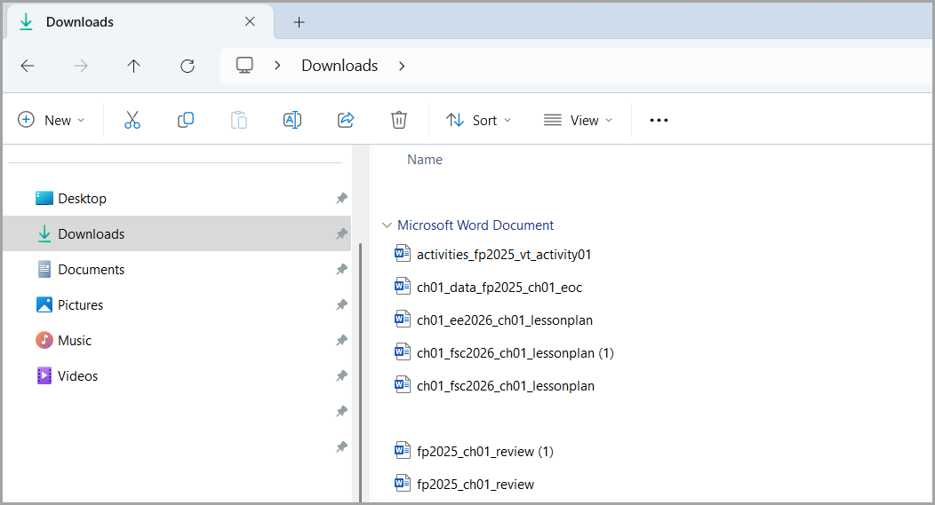Click the Rename icon
Screen dimensions: 935x505
point(292,121)
